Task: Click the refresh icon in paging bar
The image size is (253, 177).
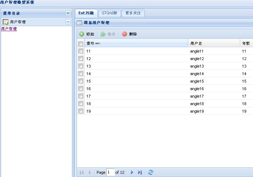Action: coord(150,172)
